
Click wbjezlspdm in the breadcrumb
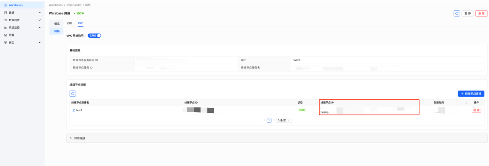[x=74, y=5]
